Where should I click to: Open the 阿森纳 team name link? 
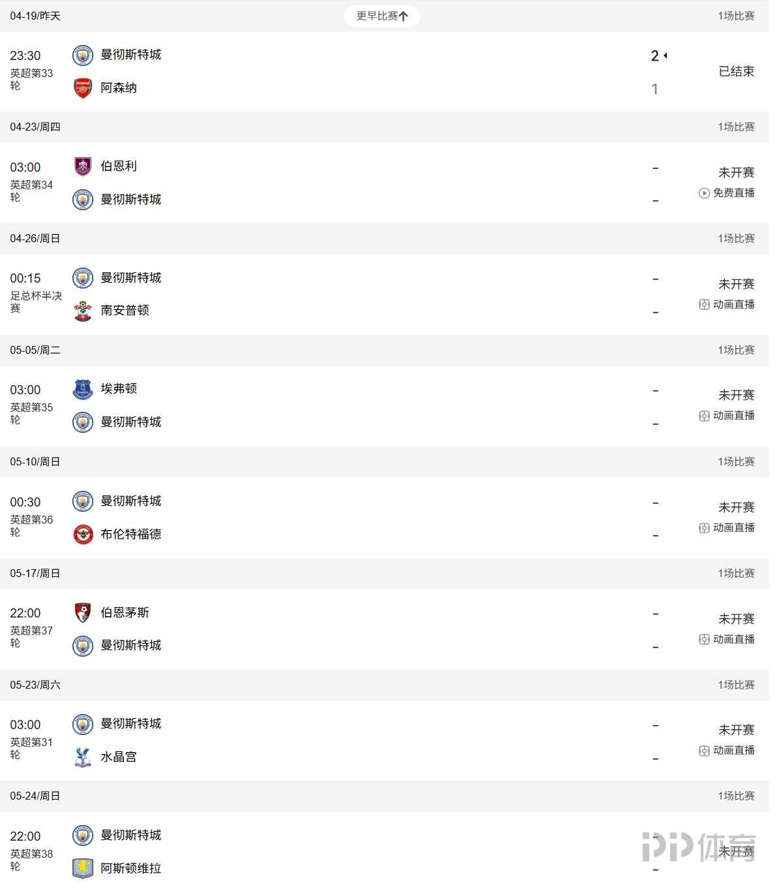[x=119, y=88]
